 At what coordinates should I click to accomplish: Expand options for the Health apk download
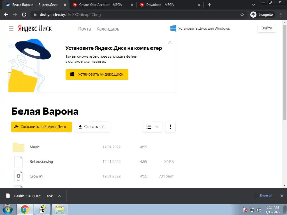coord(60,196)
